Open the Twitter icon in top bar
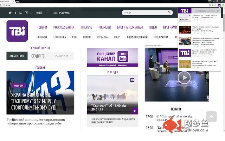 [10, 13]
